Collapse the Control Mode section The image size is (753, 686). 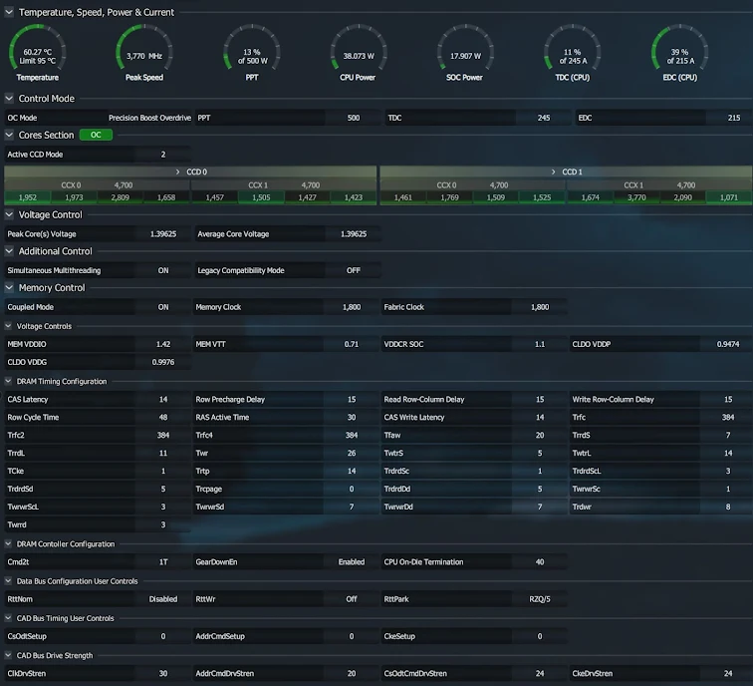tap(9, 99)
